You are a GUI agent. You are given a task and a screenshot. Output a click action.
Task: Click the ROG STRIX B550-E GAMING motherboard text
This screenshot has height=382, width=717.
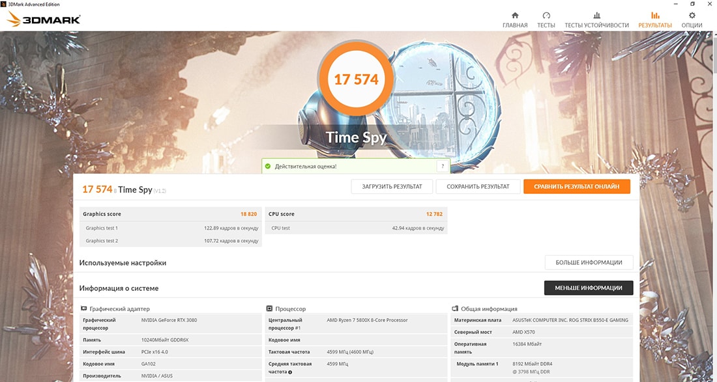(571, 320)
